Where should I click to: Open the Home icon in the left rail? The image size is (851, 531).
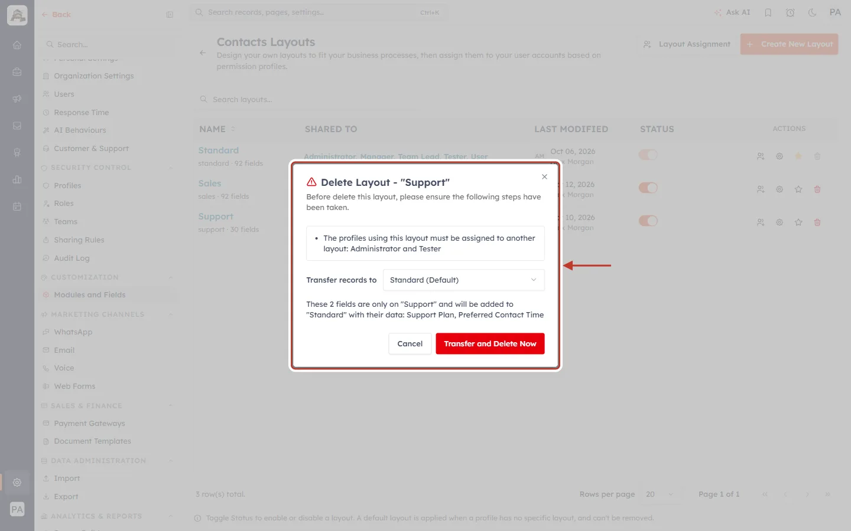click(17, 45)
